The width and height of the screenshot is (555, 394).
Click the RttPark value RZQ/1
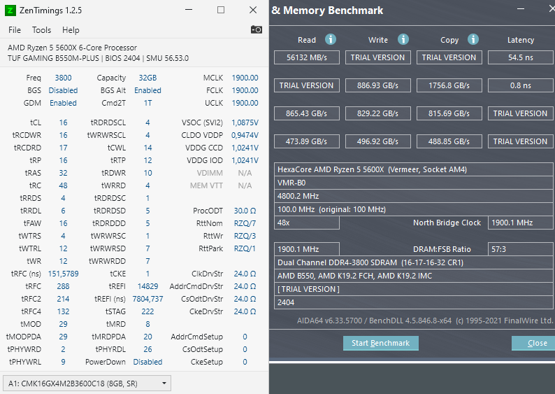245,248
